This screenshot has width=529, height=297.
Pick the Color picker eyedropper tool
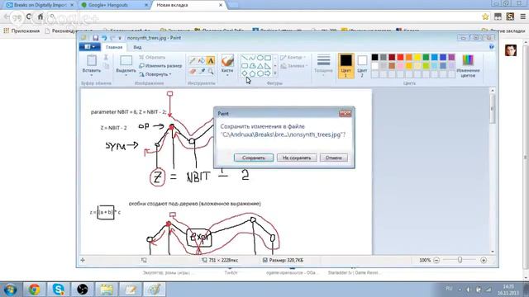click(x=202, y=71)
